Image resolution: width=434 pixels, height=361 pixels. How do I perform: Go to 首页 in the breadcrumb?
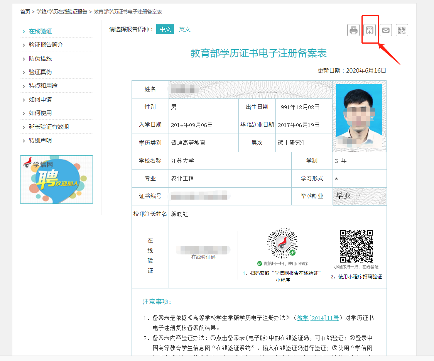point(25,12)
